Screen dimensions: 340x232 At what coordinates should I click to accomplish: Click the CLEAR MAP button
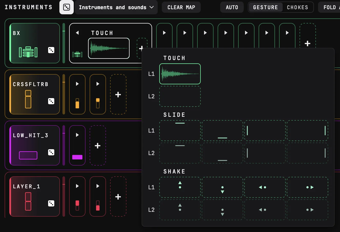[x=181, y=7]
